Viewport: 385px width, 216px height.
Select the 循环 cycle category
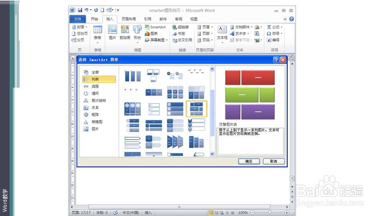point(99,94)
